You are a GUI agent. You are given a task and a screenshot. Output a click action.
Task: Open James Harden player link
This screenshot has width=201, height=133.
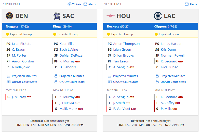click(x=171, y=44)
